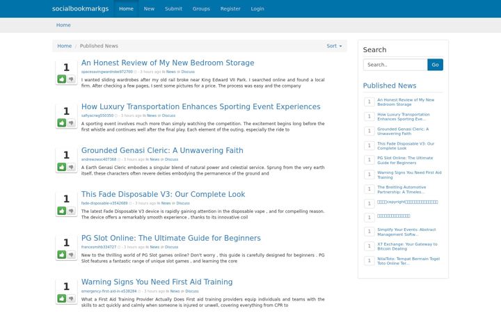This screenshot has width=501, height=313.
Task: Downvote An Honest Review of My New Bedroom Storage
Action: point(71,79)
